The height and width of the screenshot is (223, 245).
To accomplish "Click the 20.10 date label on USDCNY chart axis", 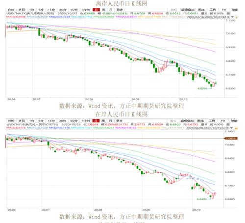I will [x=196, y=210].
